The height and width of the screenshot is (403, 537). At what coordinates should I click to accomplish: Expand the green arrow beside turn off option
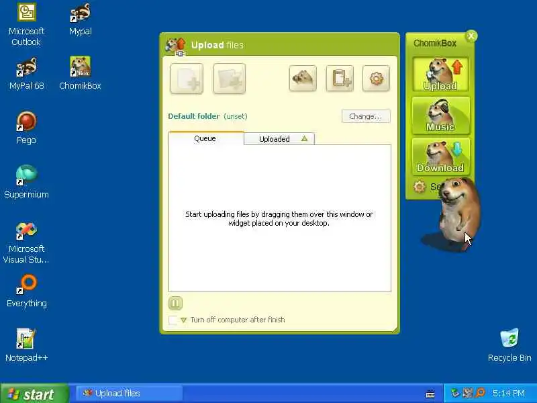point(183,320)
